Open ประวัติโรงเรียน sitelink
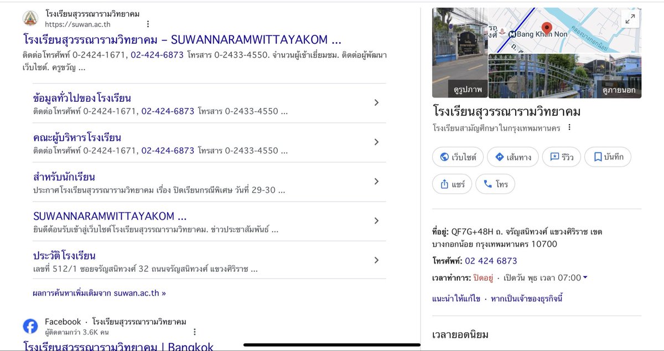This screenshot has height=351, width=664. [64, 256]
